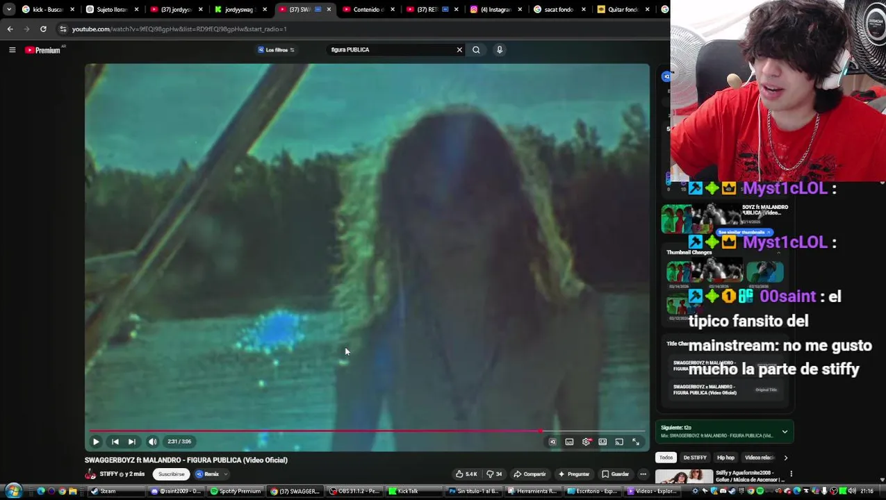
Task: Start voice search with the microphone
Action: (499, 50)
